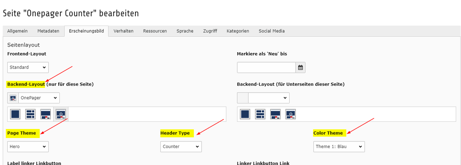Switch to the Kategorien tab
The width and height of the screenshot is (461, 165).
(x=238, y=31)
